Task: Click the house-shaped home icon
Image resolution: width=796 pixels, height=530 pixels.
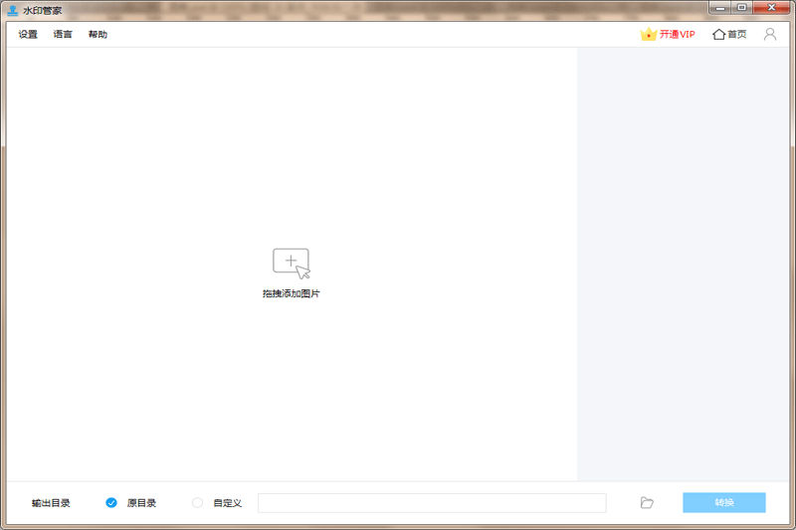Action: (718, 34)
